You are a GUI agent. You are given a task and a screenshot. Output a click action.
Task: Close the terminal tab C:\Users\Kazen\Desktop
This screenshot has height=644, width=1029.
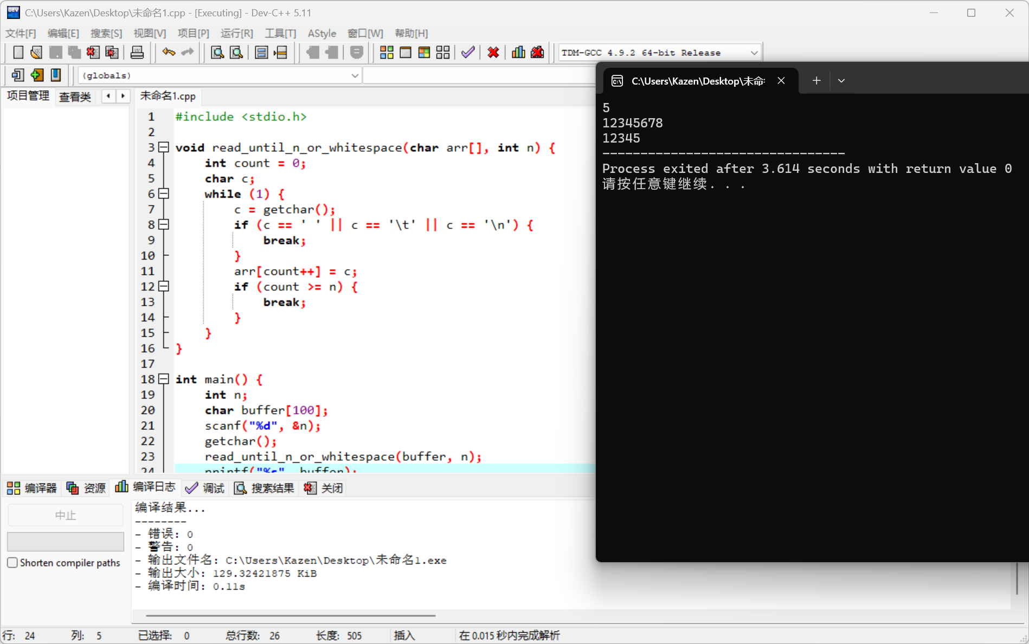(x=781, y=81)
